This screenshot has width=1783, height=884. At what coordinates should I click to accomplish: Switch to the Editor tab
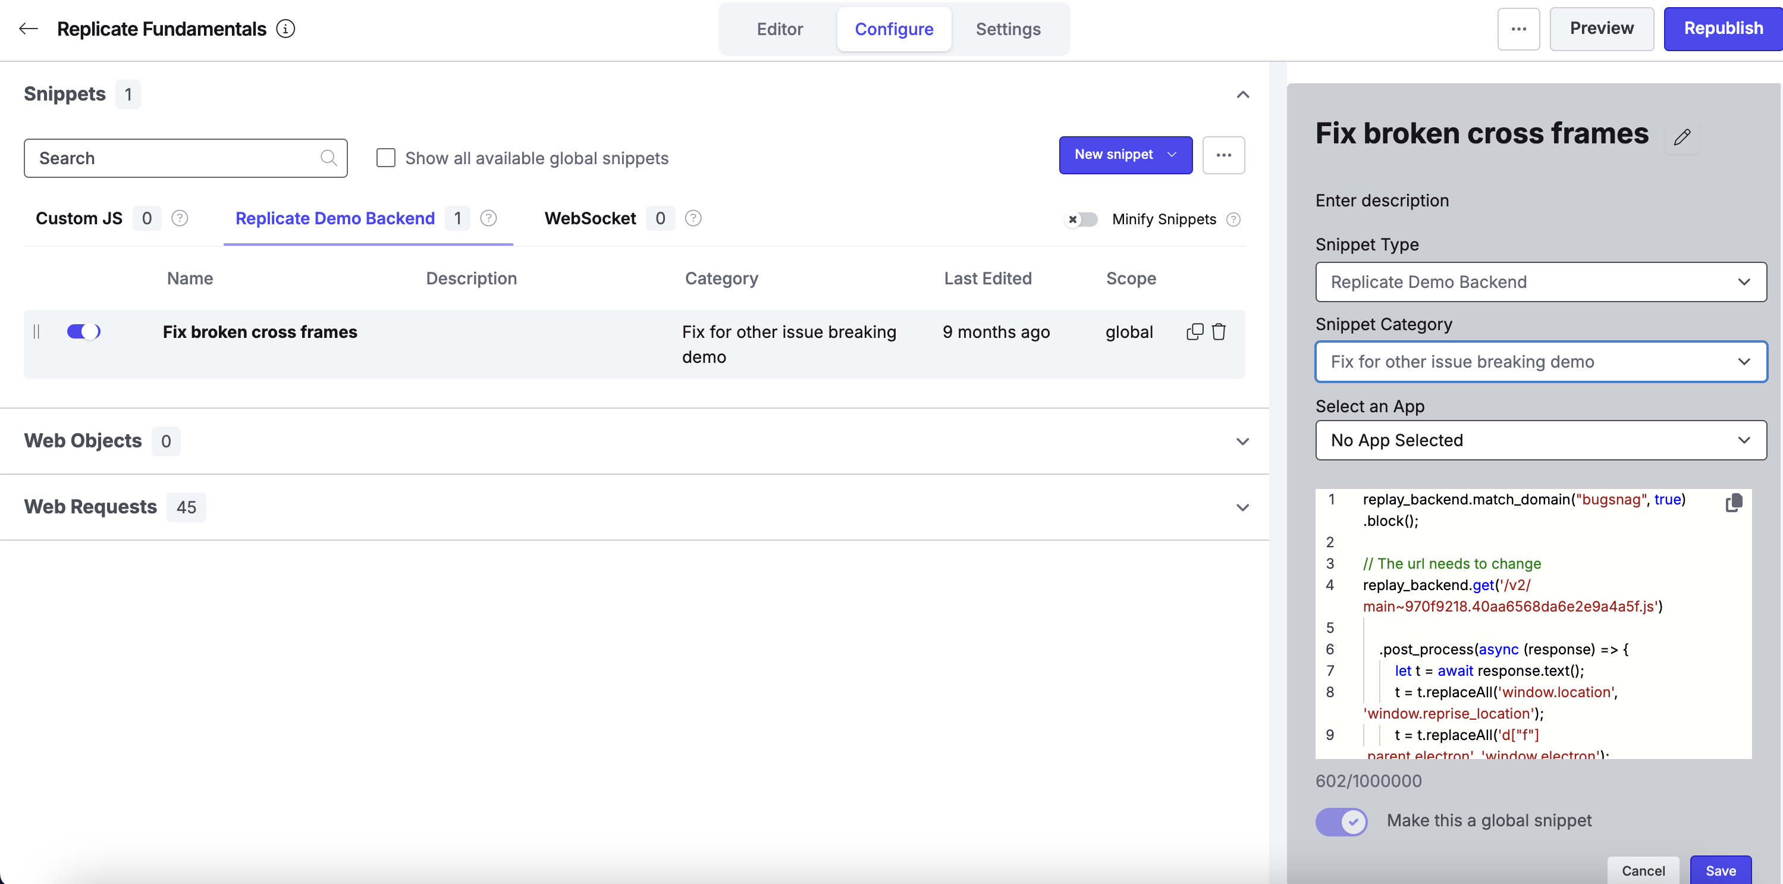(779, 29)
